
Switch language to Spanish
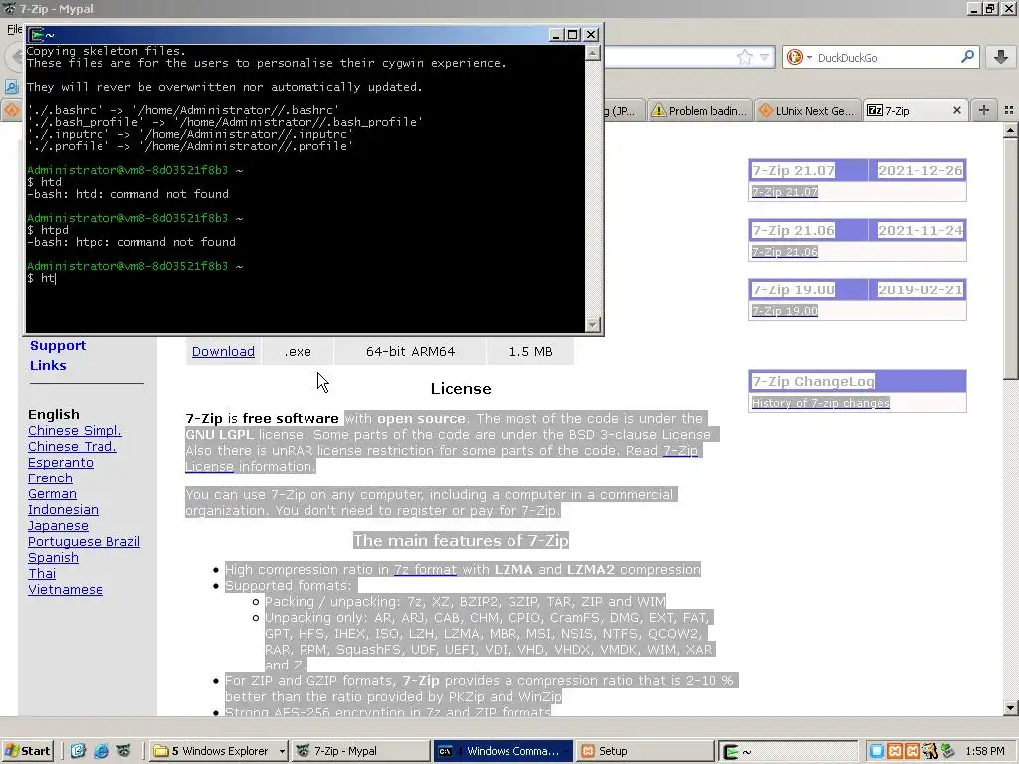[x=54, y=557]
